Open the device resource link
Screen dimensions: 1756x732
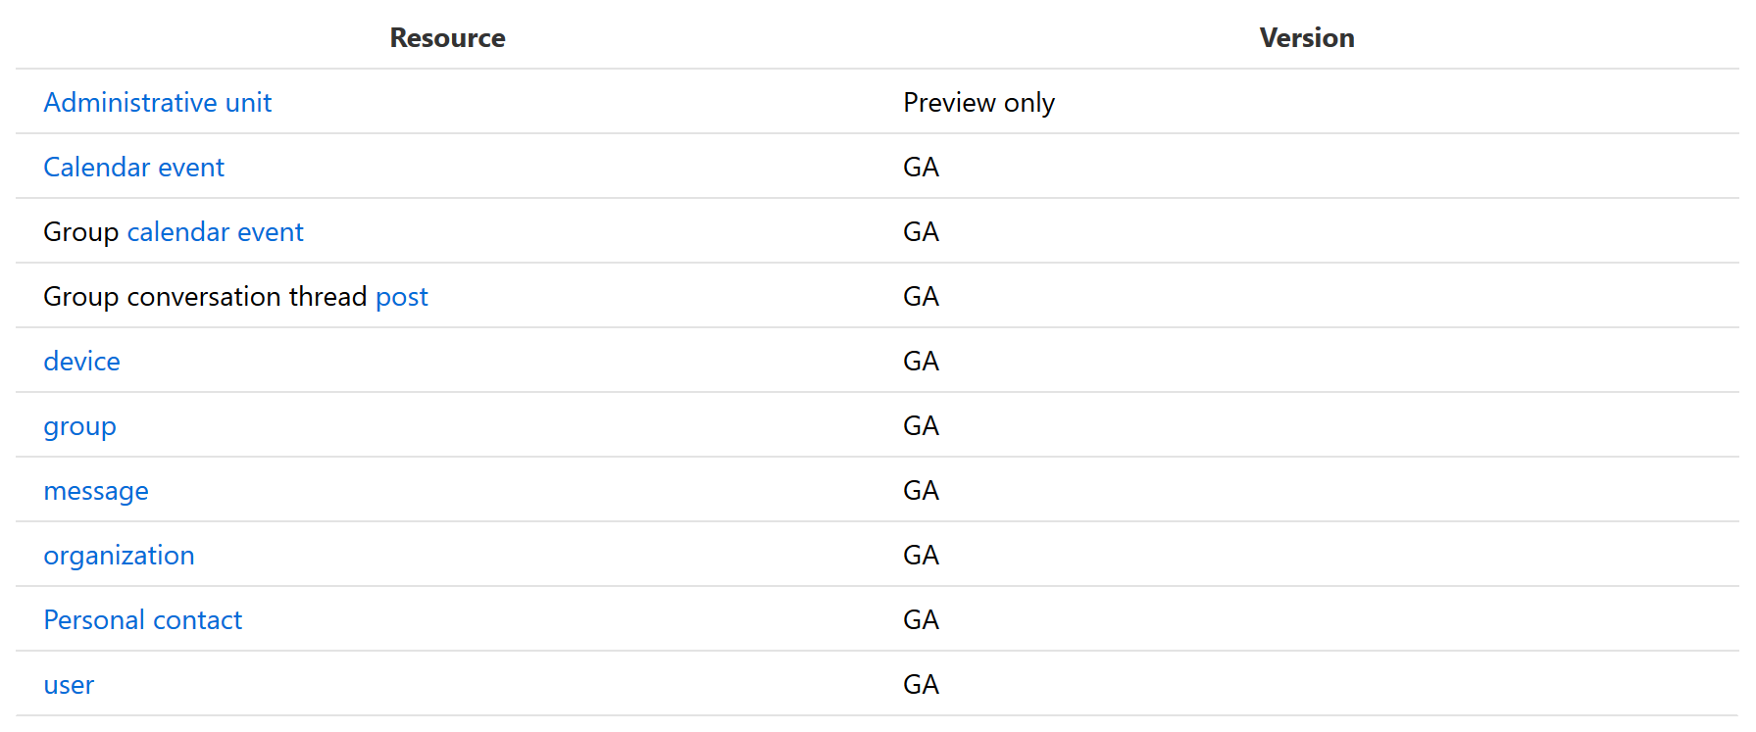click(81, 362)
